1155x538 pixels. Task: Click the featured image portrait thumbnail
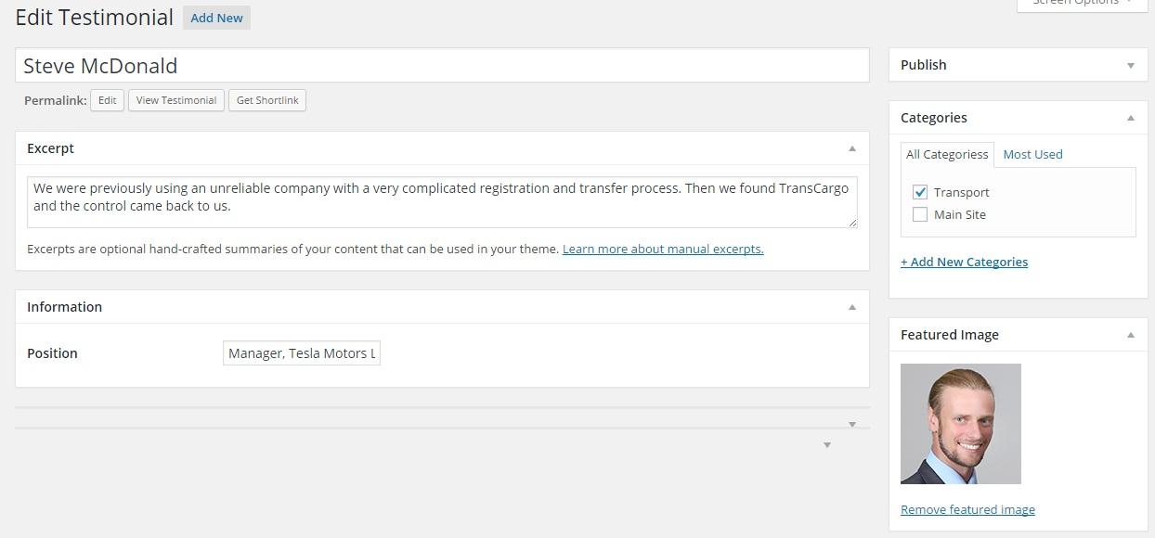pos(961,424)
